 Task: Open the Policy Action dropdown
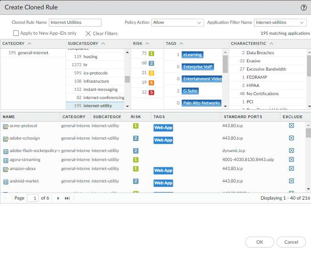(178, 23)
